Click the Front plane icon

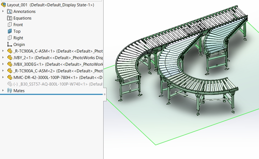10,25
